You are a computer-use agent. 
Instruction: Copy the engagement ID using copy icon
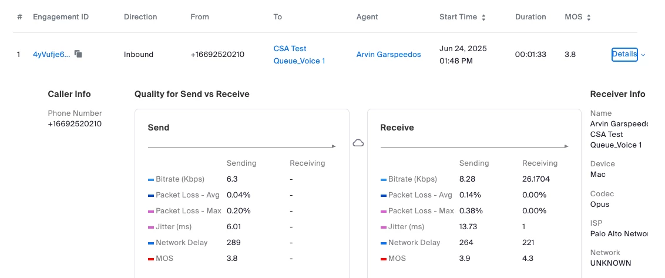coord(78,55)
